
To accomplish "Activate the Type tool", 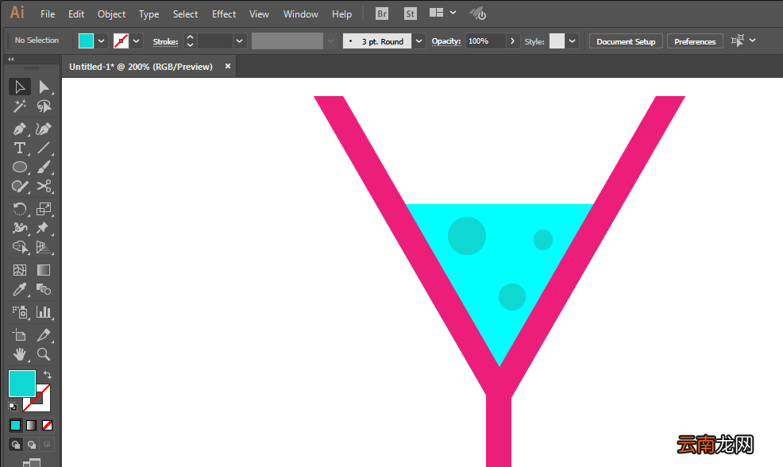I will click(x=20, y=148).
